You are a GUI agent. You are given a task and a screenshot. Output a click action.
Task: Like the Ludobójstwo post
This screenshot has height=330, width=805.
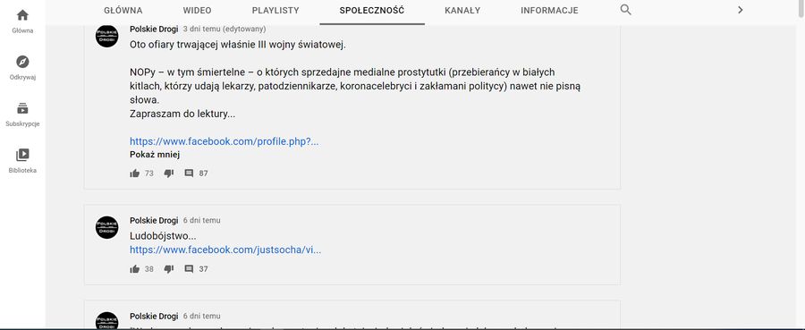[x=135, y=269]
